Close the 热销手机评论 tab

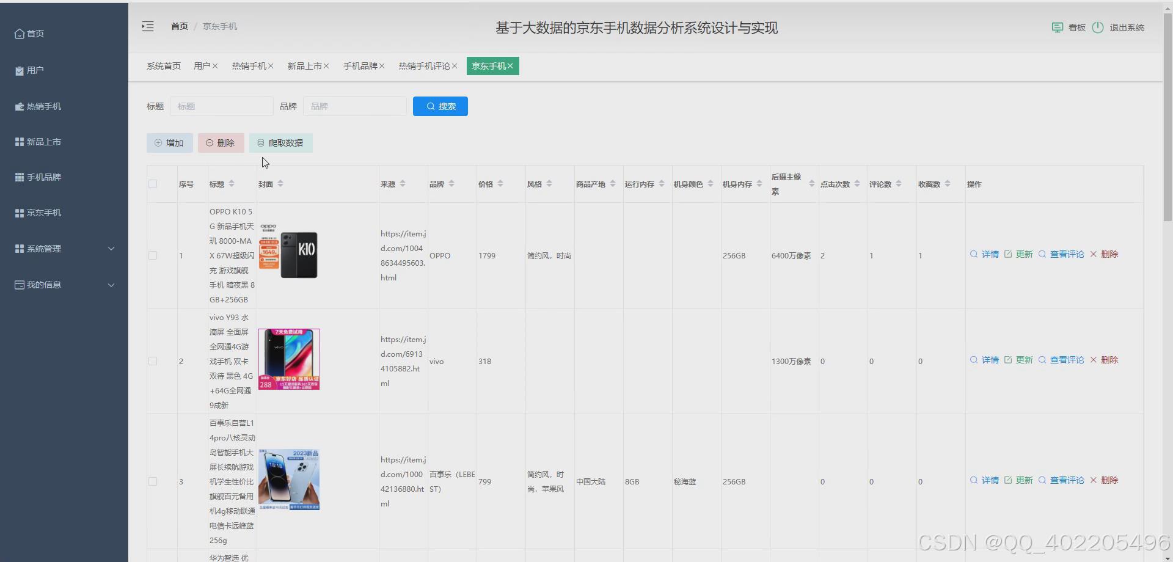pyautogui.click(x=455, y=66)
